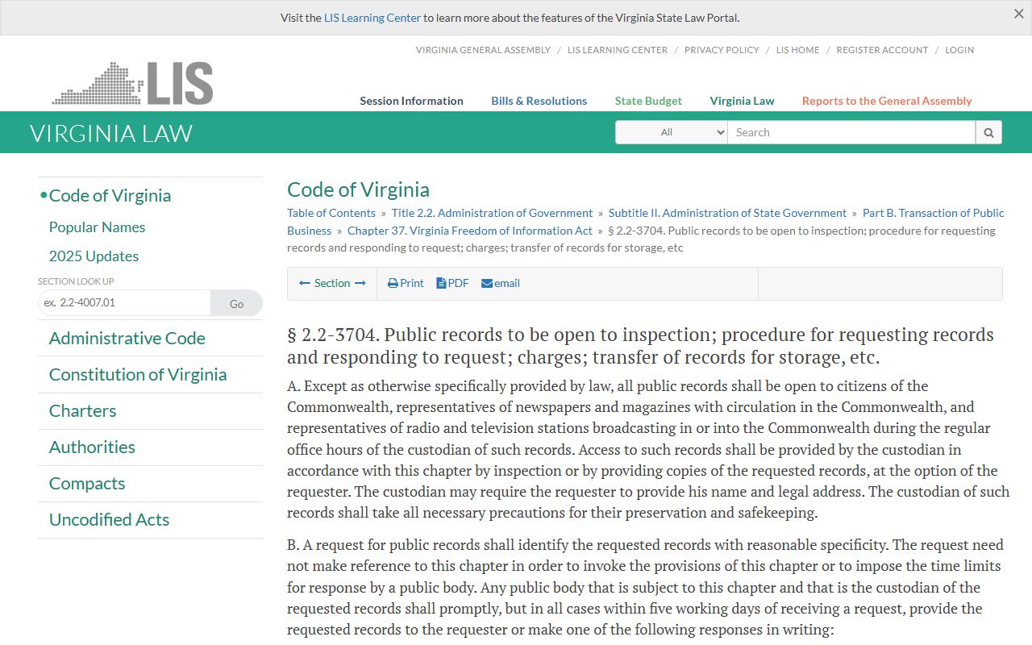Click the LIS logo
Image resolution: width=1032 pixels, height=645 pixels.
133,83
